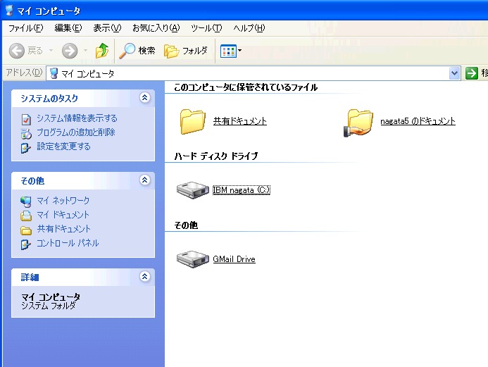488x367 pixels.
Task: Open the view mode icon button
Action: pos(228,51)
